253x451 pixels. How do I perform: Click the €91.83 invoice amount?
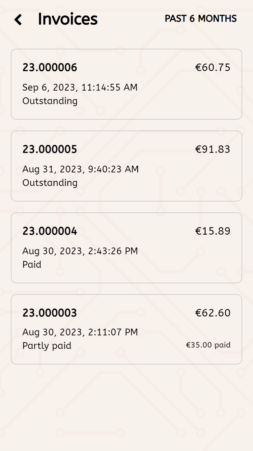213,149
